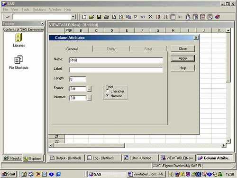Screen dimensions: 237x178
Task: Switch to Log - (Untitled) window button
Action: 103,158
